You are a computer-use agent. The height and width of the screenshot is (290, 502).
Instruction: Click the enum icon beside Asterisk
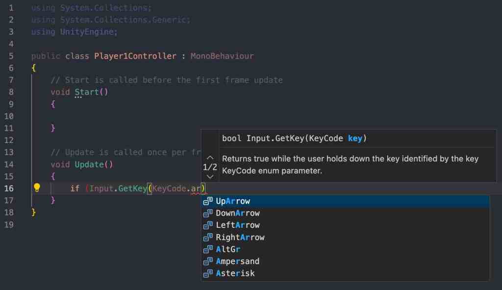[208, 273]
